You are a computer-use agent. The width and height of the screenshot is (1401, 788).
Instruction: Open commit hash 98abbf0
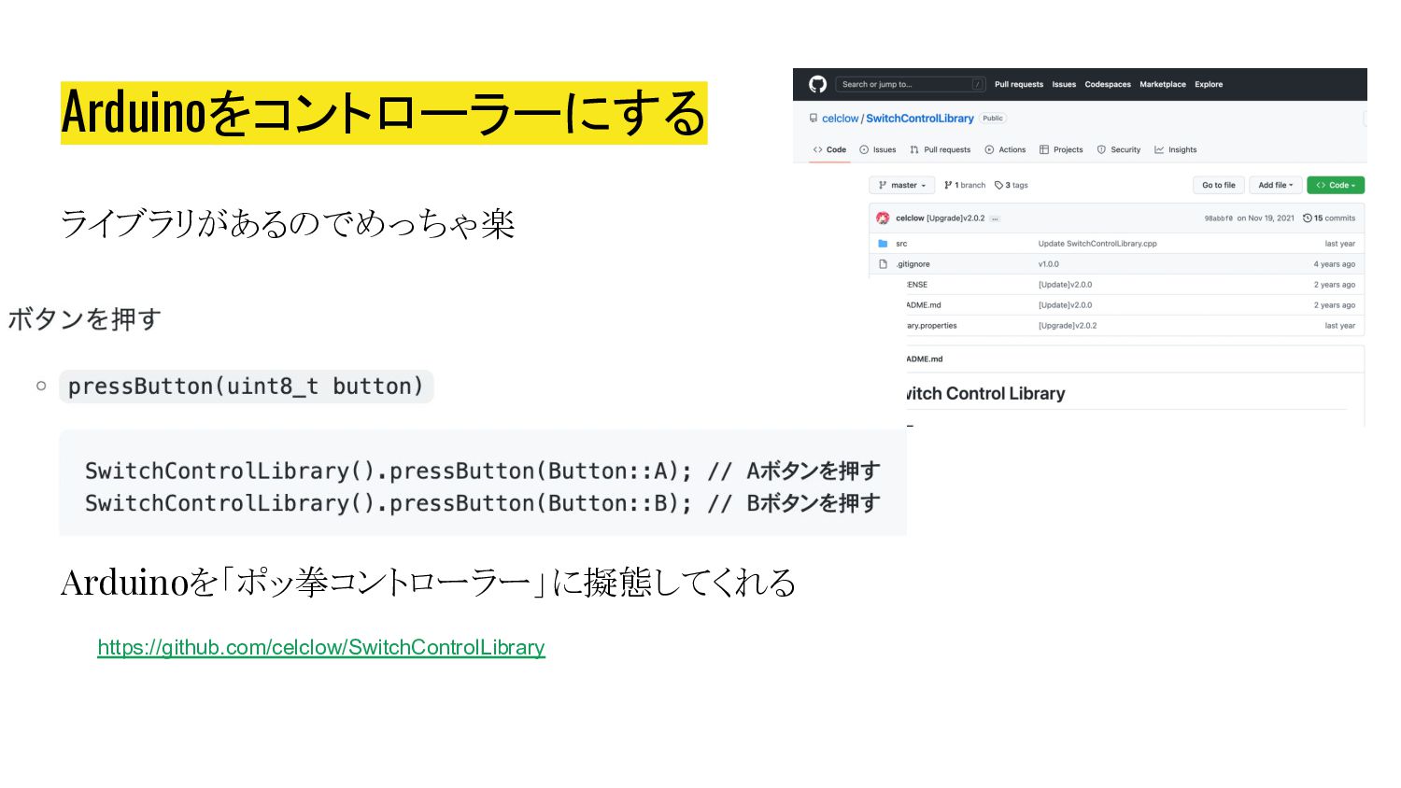point(1218,218)
